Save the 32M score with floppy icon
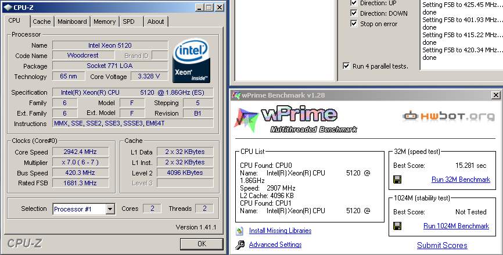503x255 pixels. click(x=397, y=179)
